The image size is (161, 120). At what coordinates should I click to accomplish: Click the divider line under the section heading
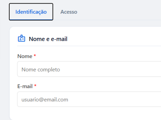[x=89, y=46]
